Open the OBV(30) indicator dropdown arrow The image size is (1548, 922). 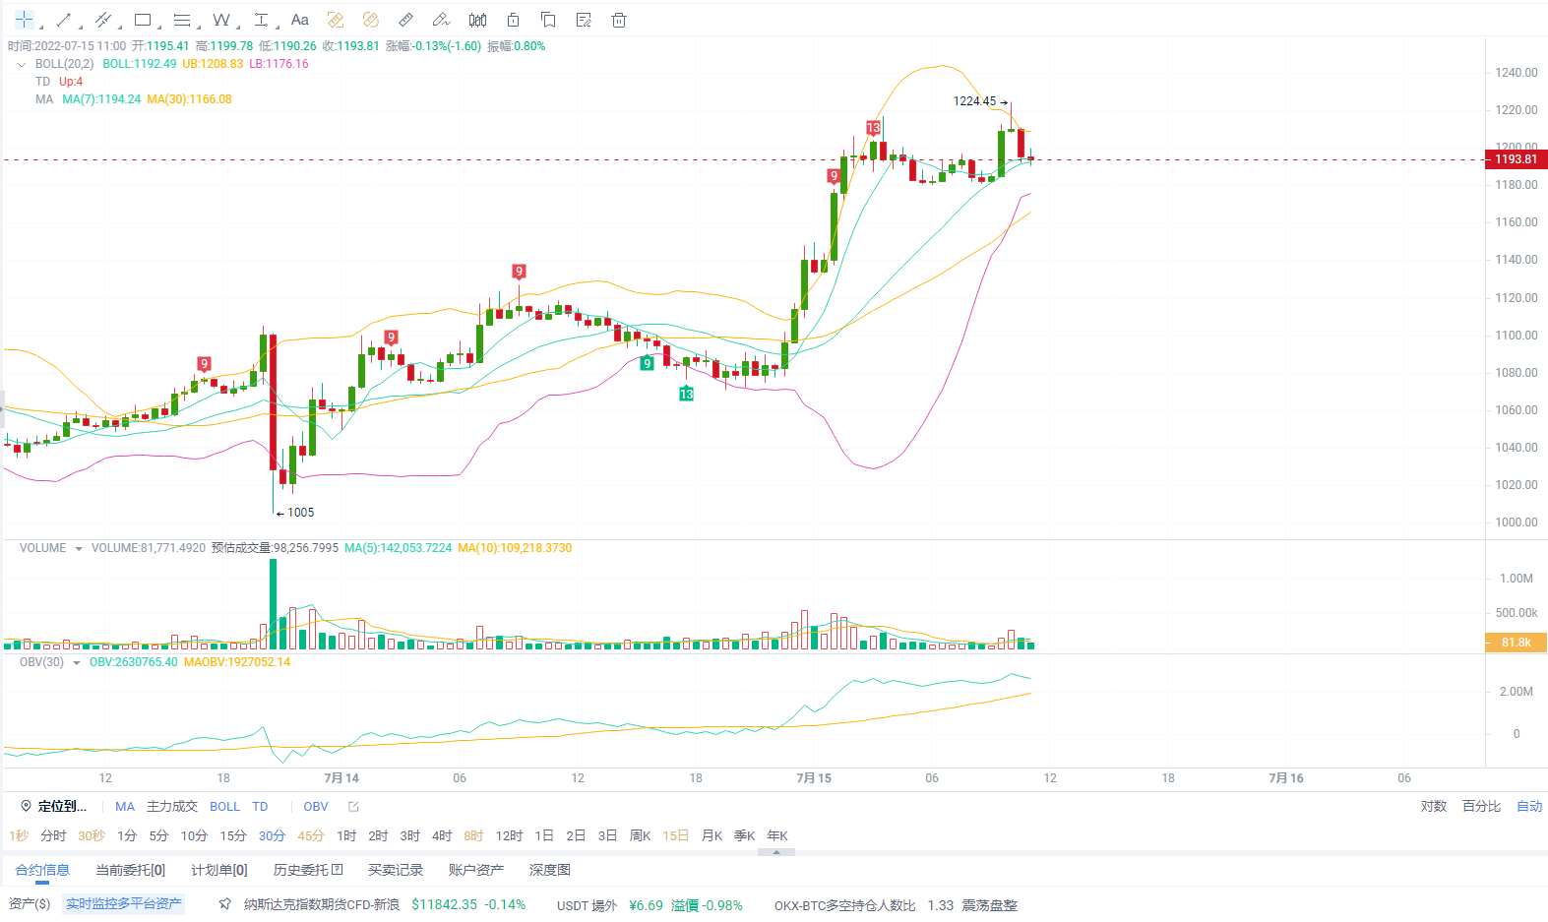(77, 663)
